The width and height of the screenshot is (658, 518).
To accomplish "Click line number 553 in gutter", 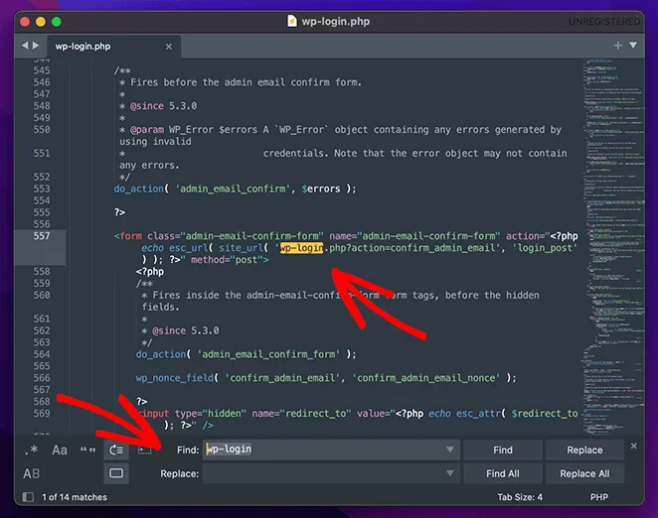I will pyautogui.click(x=42, y=189).
